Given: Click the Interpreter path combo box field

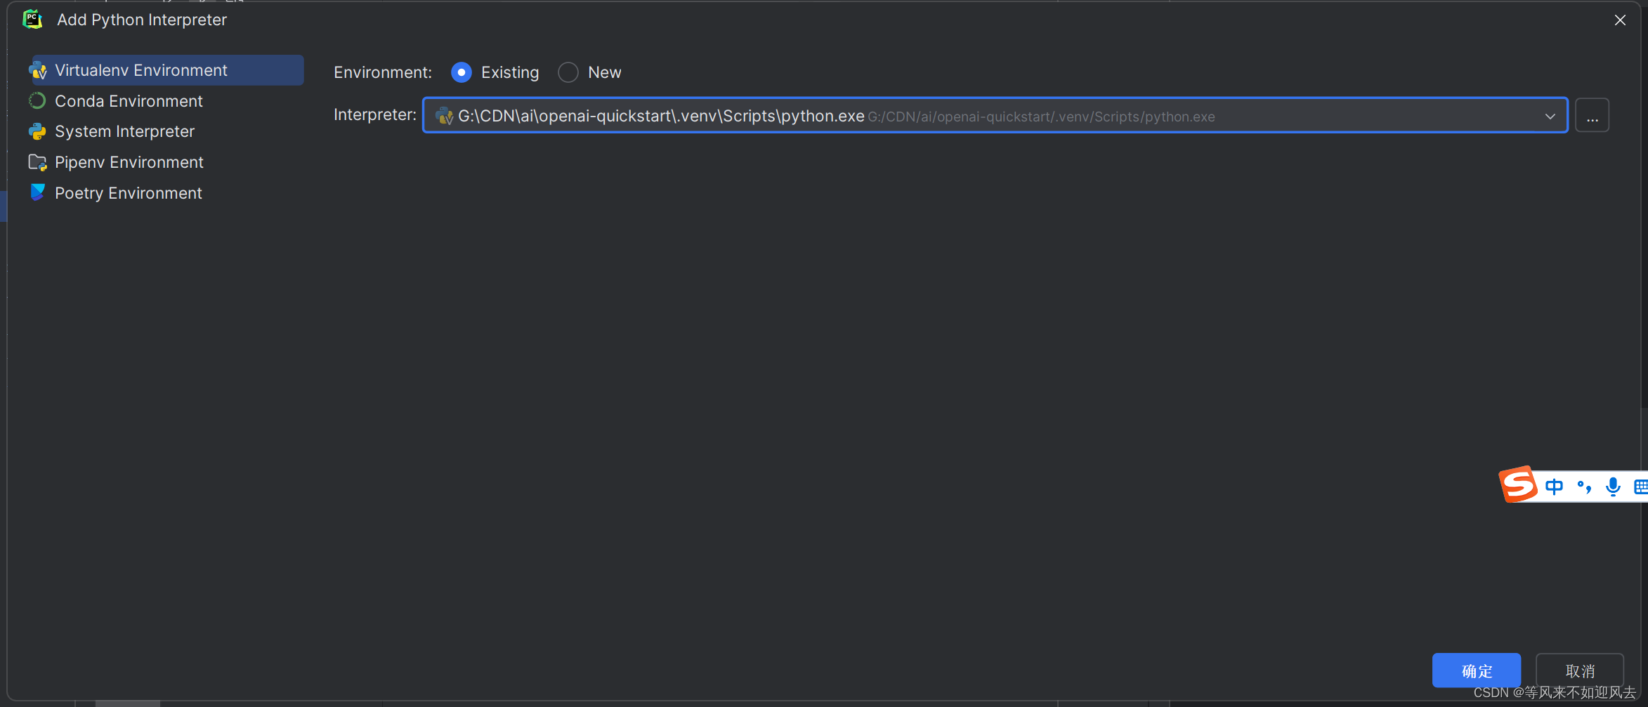Looking at the screenshot, I should click(x=995, y=115).
